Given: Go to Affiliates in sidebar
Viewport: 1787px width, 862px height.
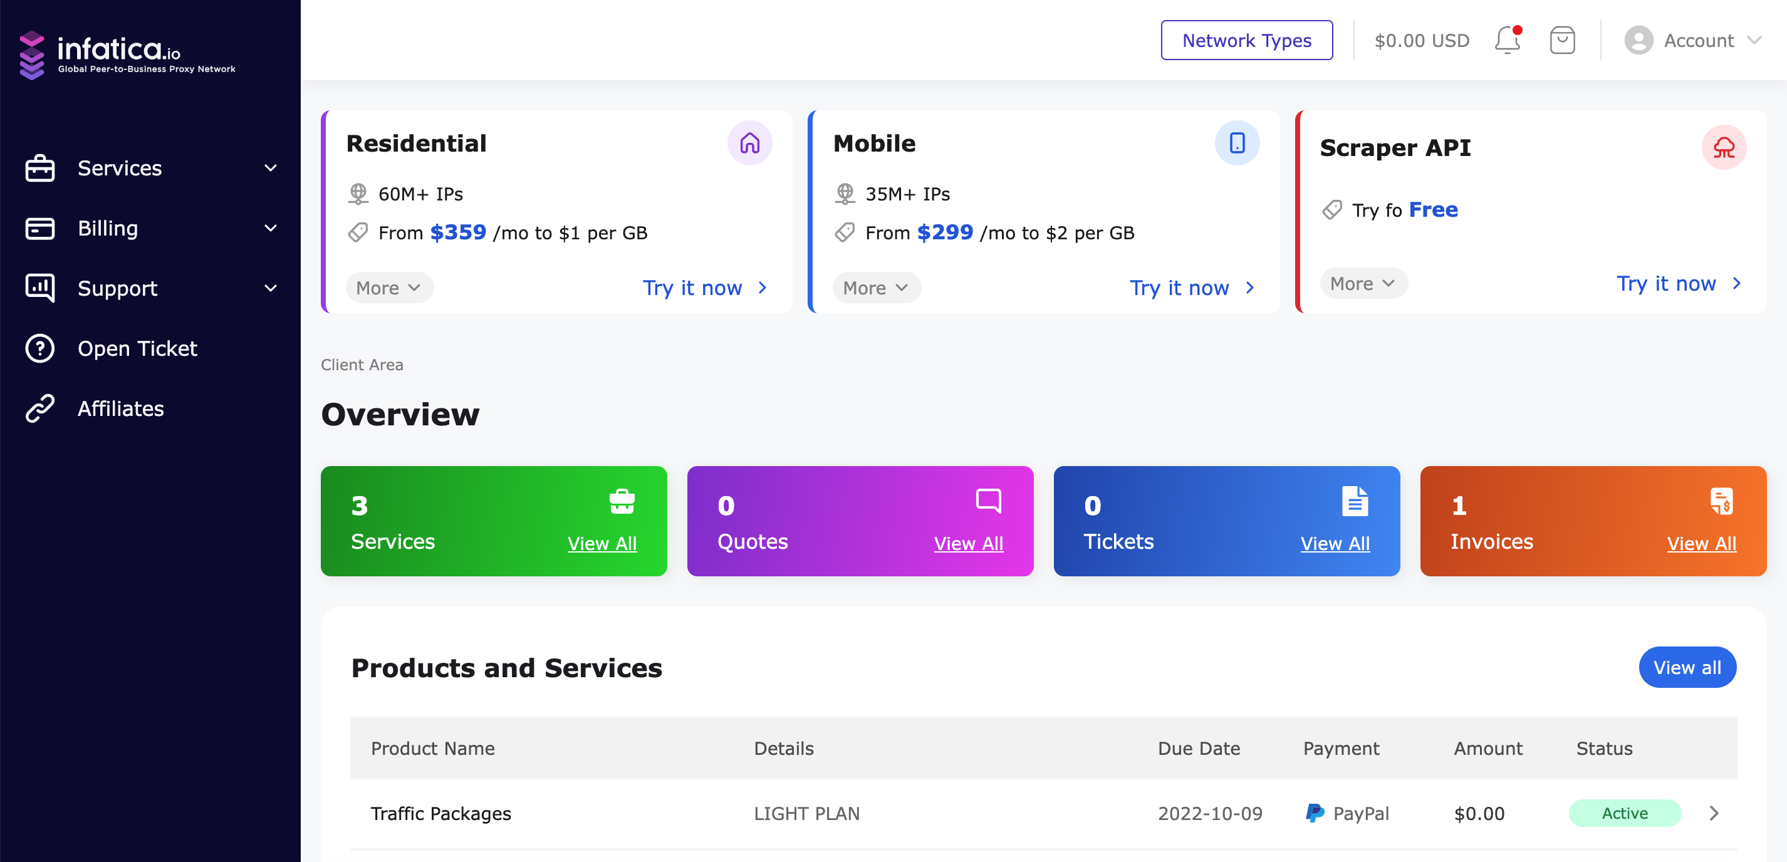Looking at the screenshot, I should point(121,408).
